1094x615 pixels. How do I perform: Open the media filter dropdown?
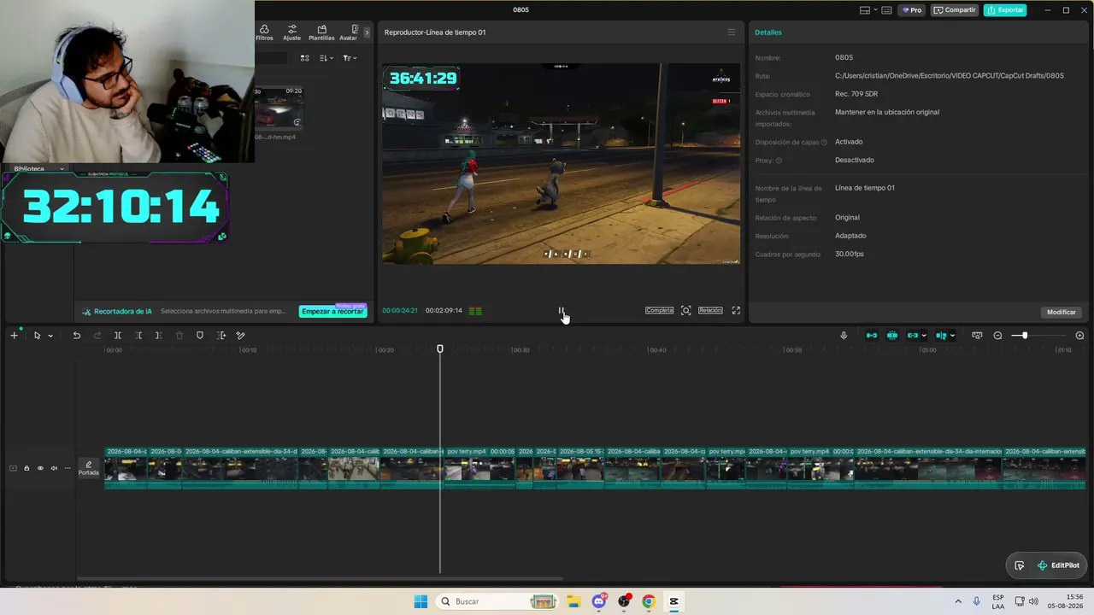click(x=349, y=58)
